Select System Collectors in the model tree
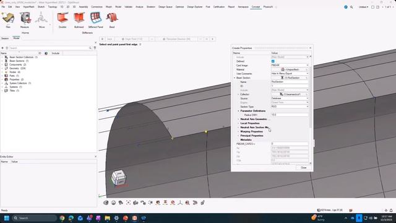The image size is (396, 223). click(18, 83)
